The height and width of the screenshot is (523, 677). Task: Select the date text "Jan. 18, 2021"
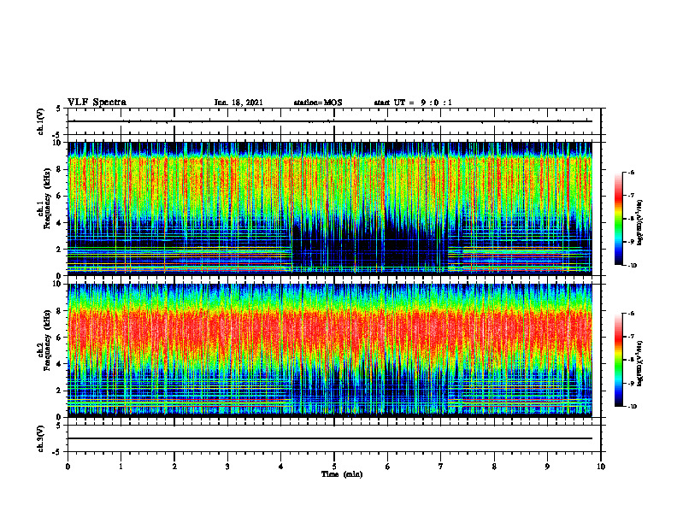(x=238, y=103)
